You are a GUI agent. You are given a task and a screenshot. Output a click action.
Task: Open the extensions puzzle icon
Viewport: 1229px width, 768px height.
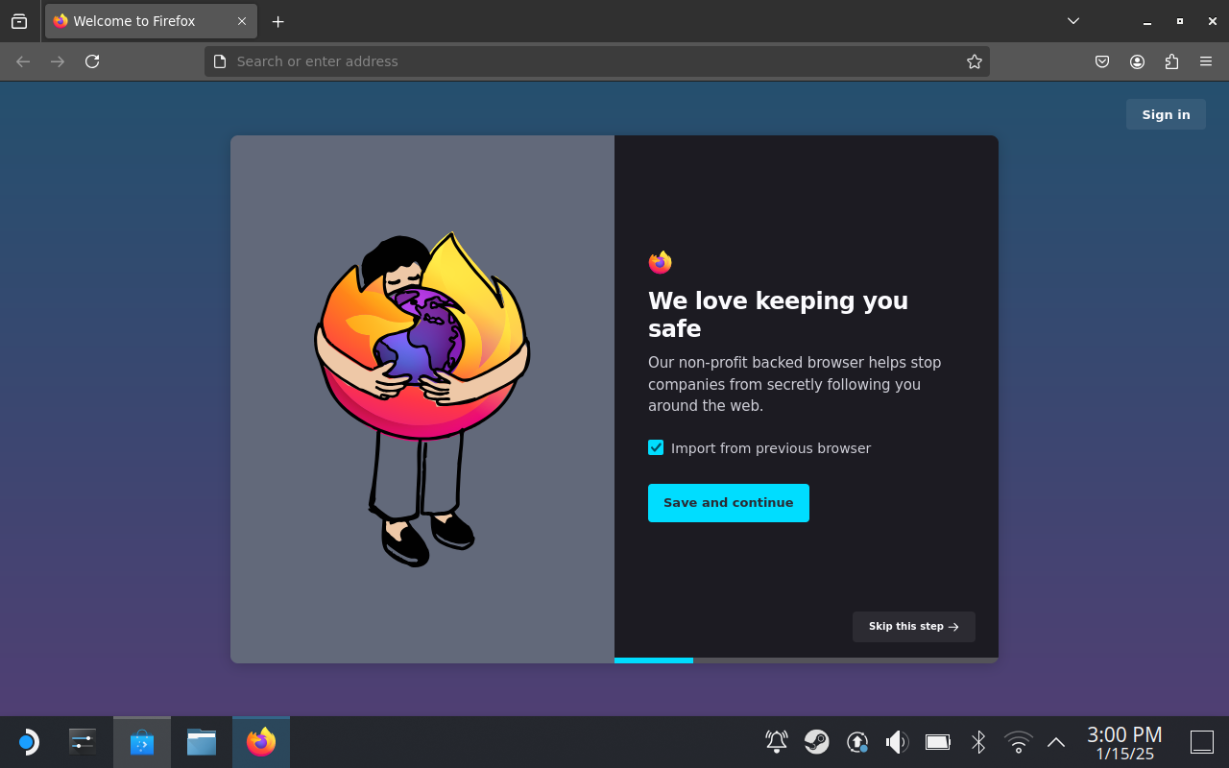pyautogui.click(x=1171, y=60)
